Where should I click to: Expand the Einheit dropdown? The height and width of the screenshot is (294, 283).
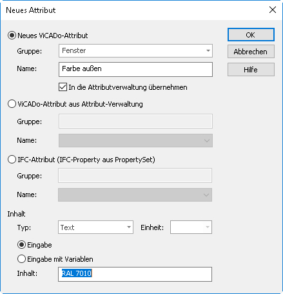(x=191, y=227)
